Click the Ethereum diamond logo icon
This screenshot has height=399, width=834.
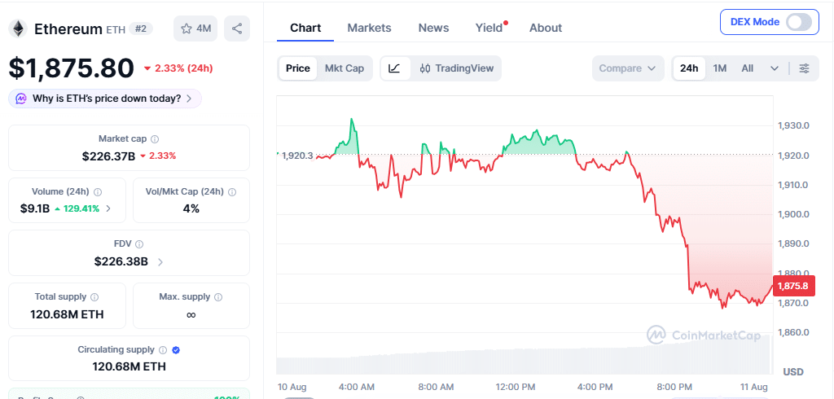click(20, 28)
